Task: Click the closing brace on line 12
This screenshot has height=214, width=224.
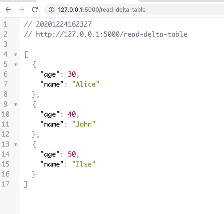Action: coord(34,134)
